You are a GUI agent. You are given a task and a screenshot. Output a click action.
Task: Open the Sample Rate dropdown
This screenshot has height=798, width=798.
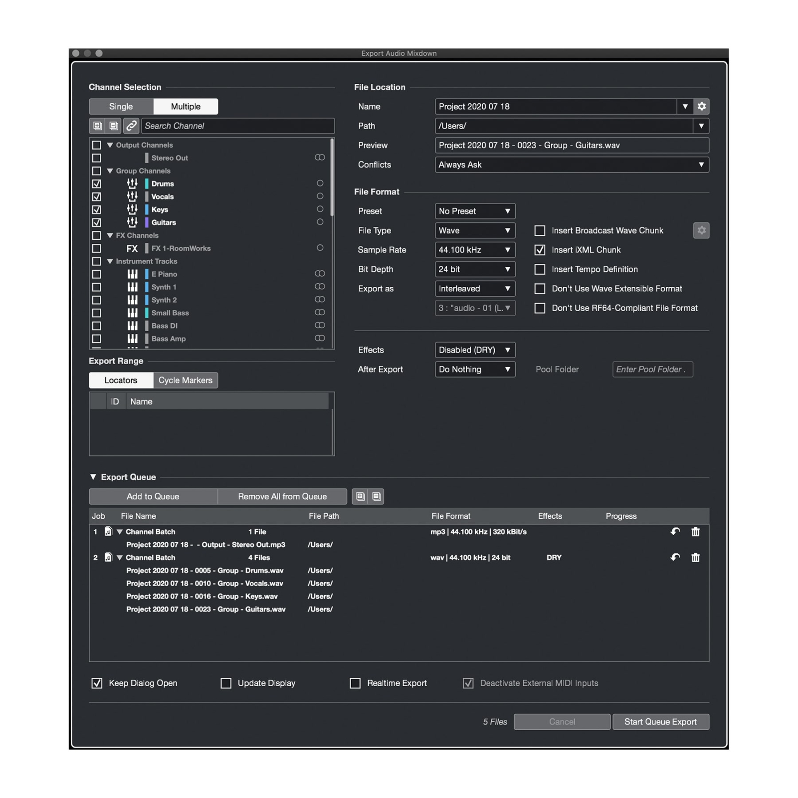(x=474, y=250)
